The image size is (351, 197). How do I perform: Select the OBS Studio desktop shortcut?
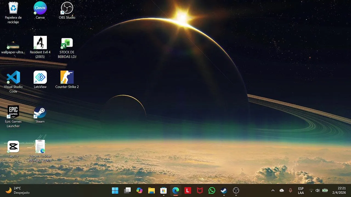coord(67,10)
